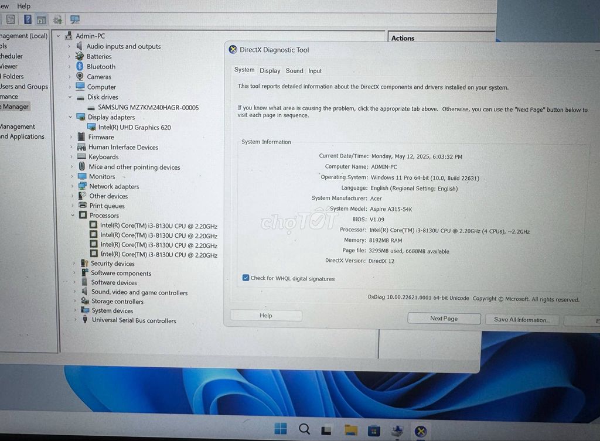
Task: Collapse the Processors node
Action: 72,216
